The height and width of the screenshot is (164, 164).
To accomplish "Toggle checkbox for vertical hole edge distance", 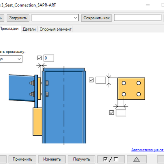I will pos(91,80).
